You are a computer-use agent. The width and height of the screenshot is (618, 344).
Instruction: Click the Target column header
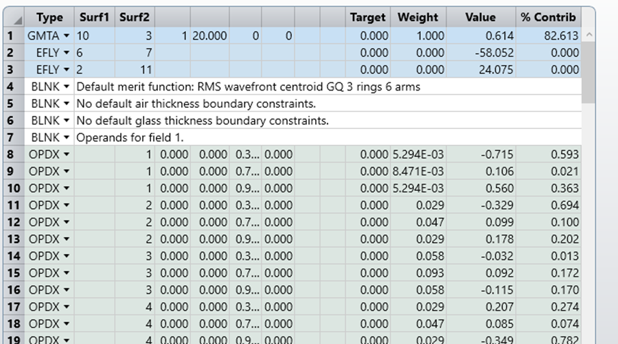click(368, 18)
